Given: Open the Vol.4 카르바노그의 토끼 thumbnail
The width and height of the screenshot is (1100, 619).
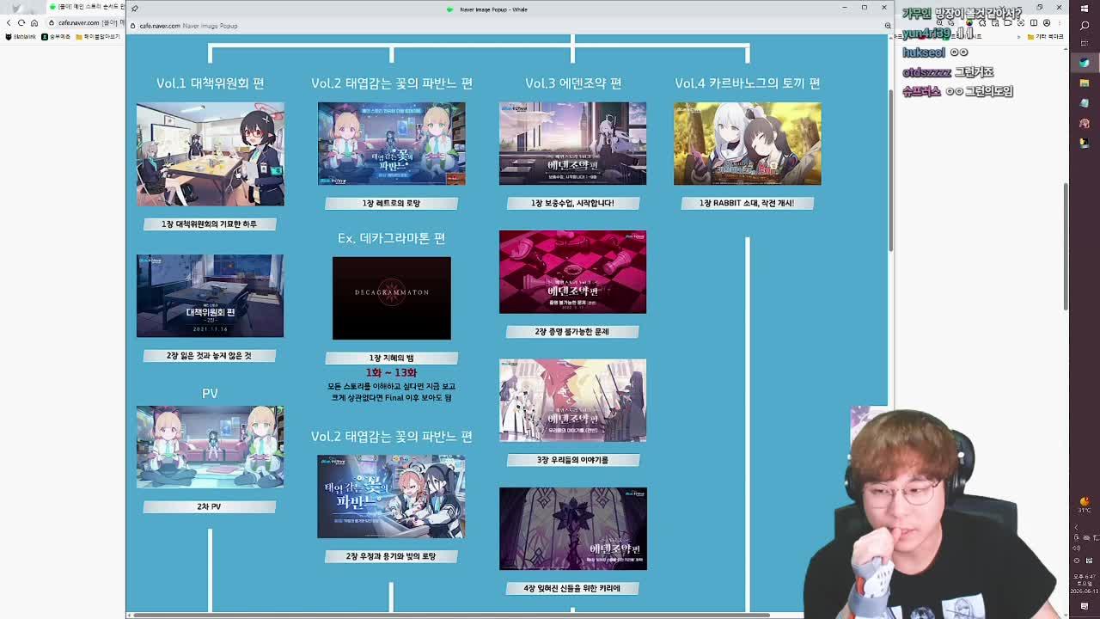Looking at the screenshot, I should [747, 144].
